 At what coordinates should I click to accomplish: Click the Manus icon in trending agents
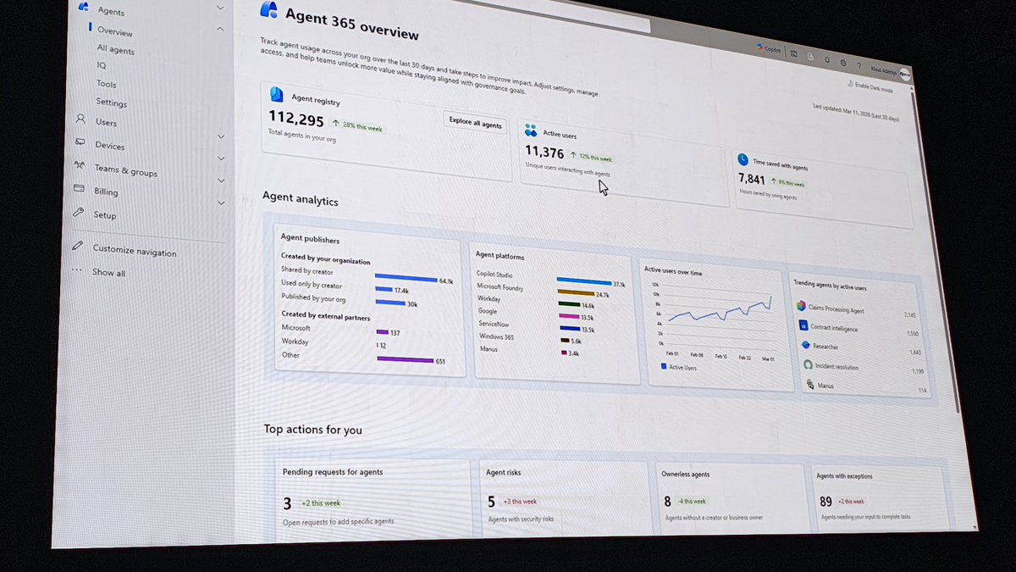(809, 384)
